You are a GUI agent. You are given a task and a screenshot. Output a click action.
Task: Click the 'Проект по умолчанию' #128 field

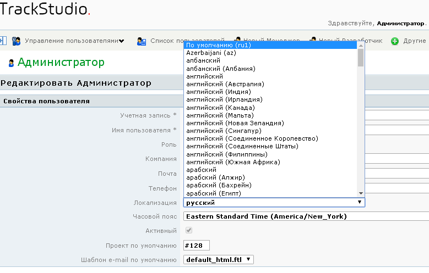coord(196,246)
